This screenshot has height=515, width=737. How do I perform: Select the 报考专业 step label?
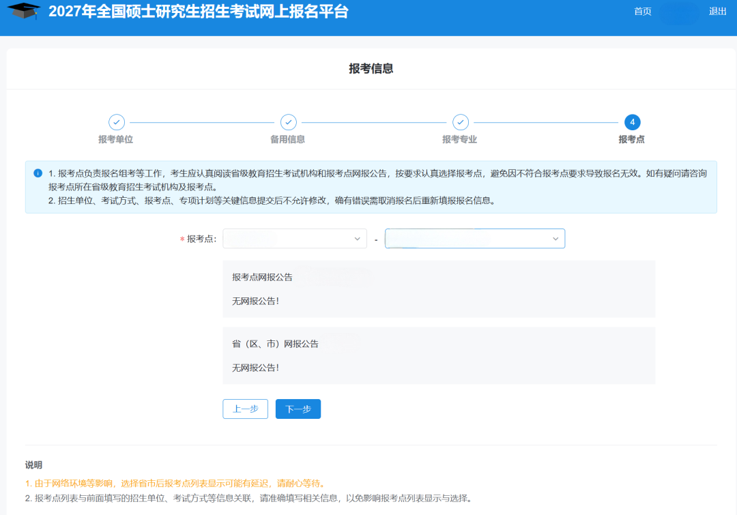460,140
